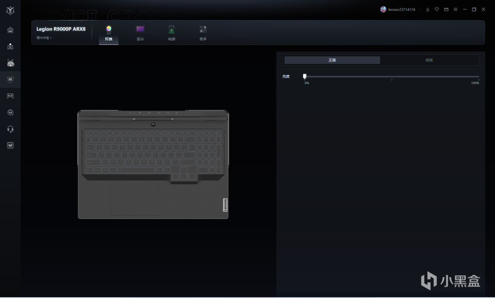Image resolution: width=495 pixels, height=298 pixels.
Task: Switch to the 灯效 lighting tab
Action: 109,33
